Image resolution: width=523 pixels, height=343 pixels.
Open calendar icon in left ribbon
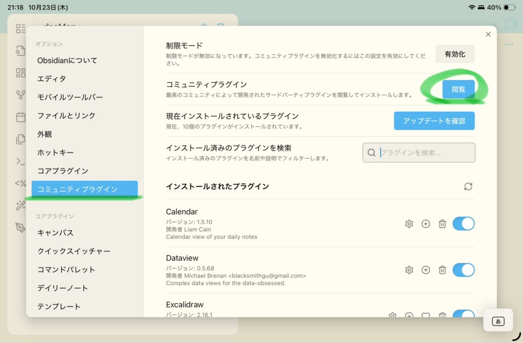coord(20,117)
